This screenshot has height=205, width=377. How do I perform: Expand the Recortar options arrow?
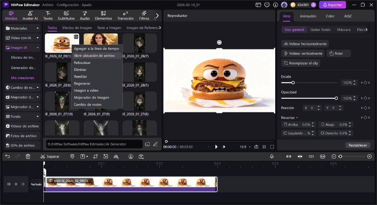click(297, 118)
